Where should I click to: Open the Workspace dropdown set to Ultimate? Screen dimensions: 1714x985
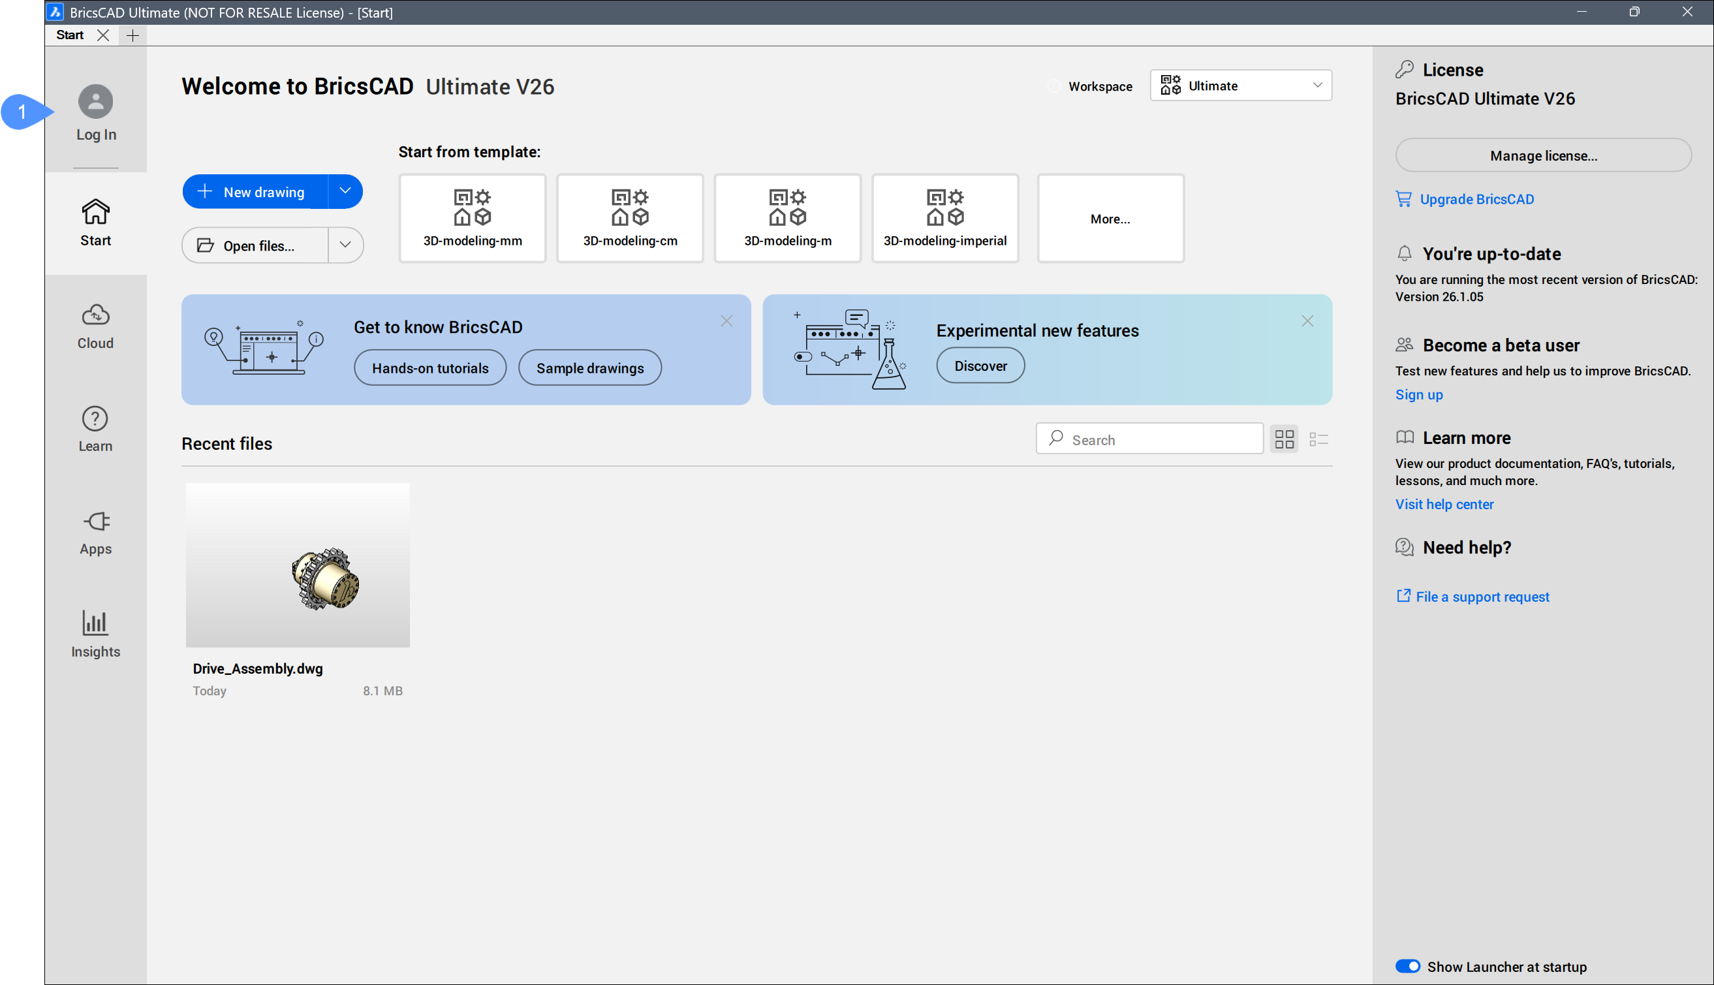click(1241, 86)
